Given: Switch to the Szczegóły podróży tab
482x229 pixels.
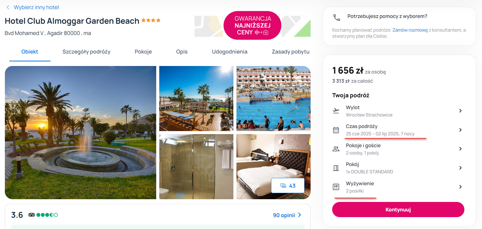Looking at the screenshot, I should 86,52.
